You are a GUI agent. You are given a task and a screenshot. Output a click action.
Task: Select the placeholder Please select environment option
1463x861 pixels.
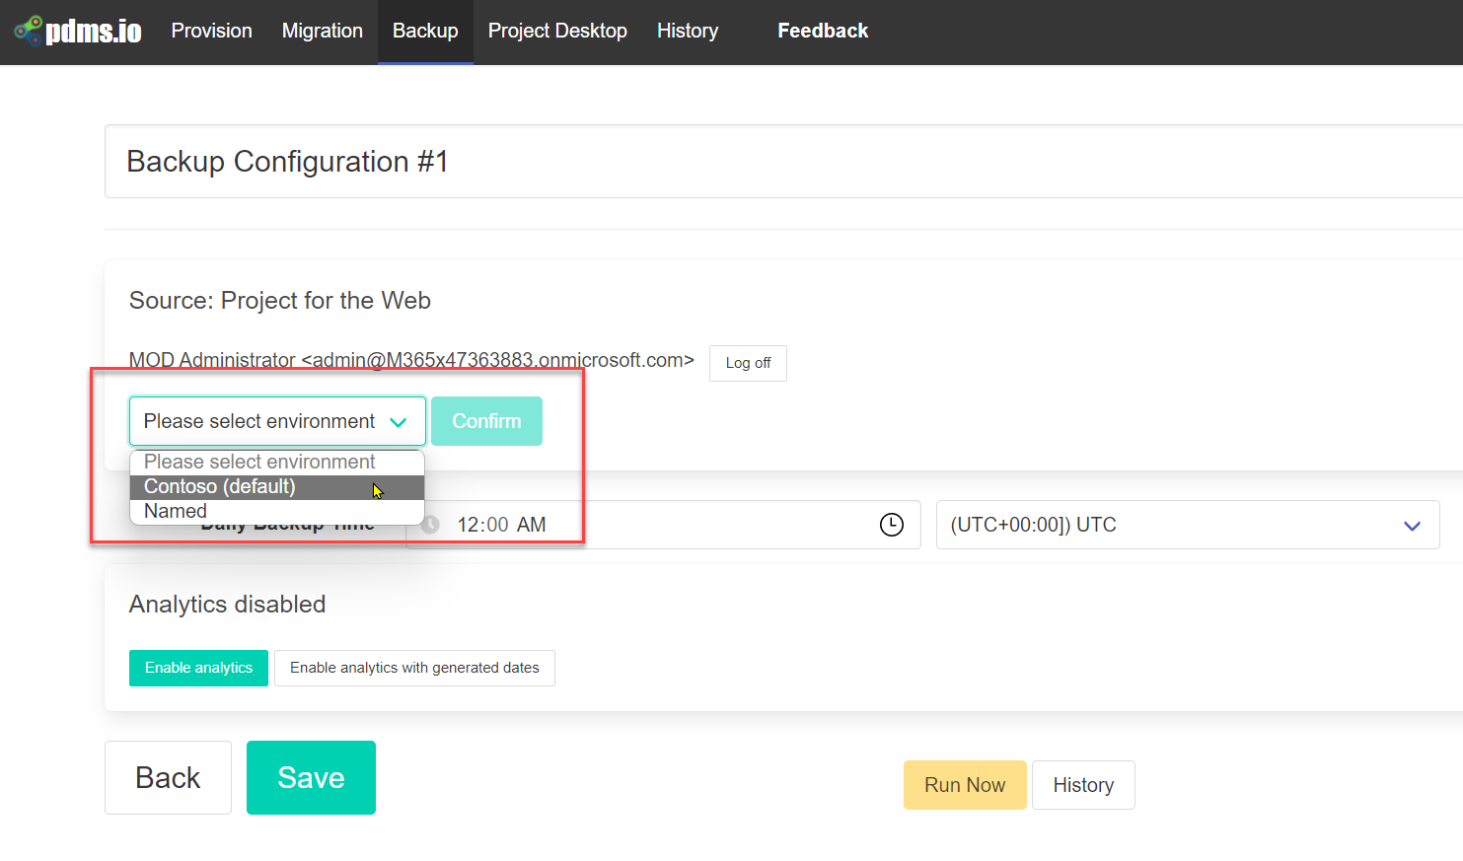tap(277, 462)
